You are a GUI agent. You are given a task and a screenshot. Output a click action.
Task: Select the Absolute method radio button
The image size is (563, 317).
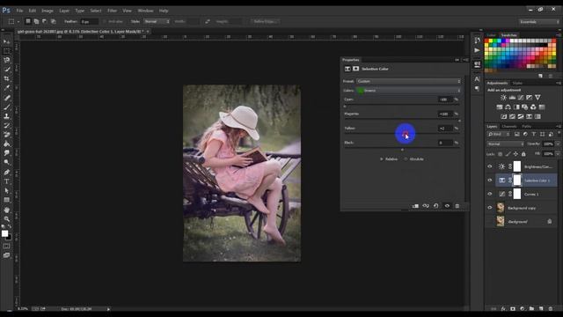tap(406, 158)
